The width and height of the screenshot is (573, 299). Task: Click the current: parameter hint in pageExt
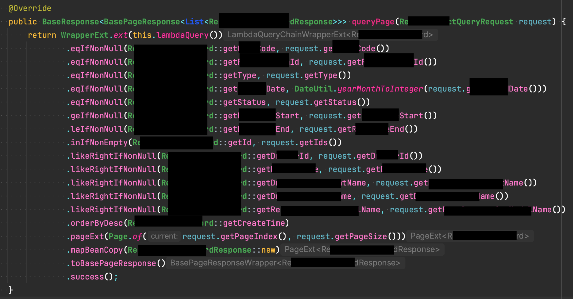click(164, 236)
